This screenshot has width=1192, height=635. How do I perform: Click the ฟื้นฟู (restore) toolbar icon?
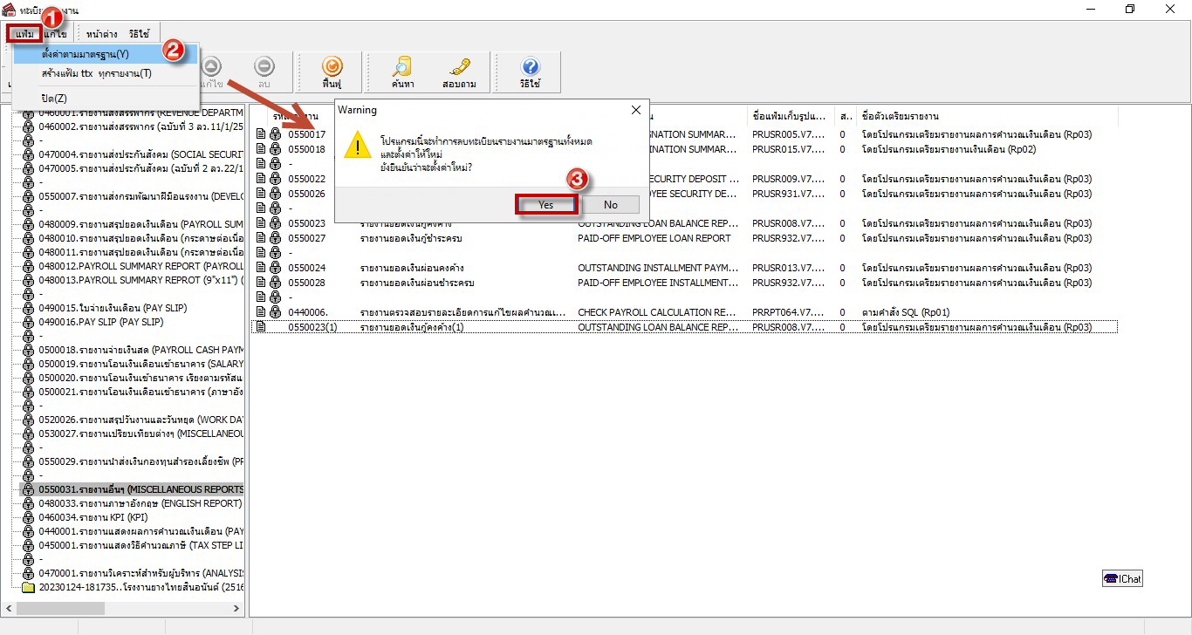pyautogui.click(x=331, y=68)
